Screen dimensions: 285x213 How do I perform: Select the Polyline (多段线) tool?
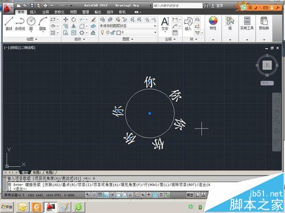coord(20,23)
